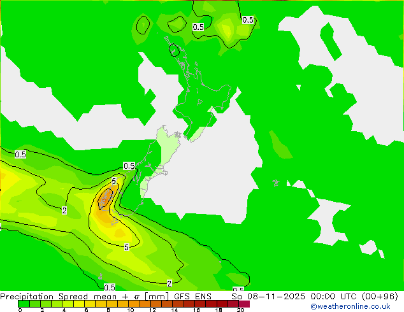Click the "00:00 UTC" time text
This screenshot has width=404, height=312.
(333, 296)
